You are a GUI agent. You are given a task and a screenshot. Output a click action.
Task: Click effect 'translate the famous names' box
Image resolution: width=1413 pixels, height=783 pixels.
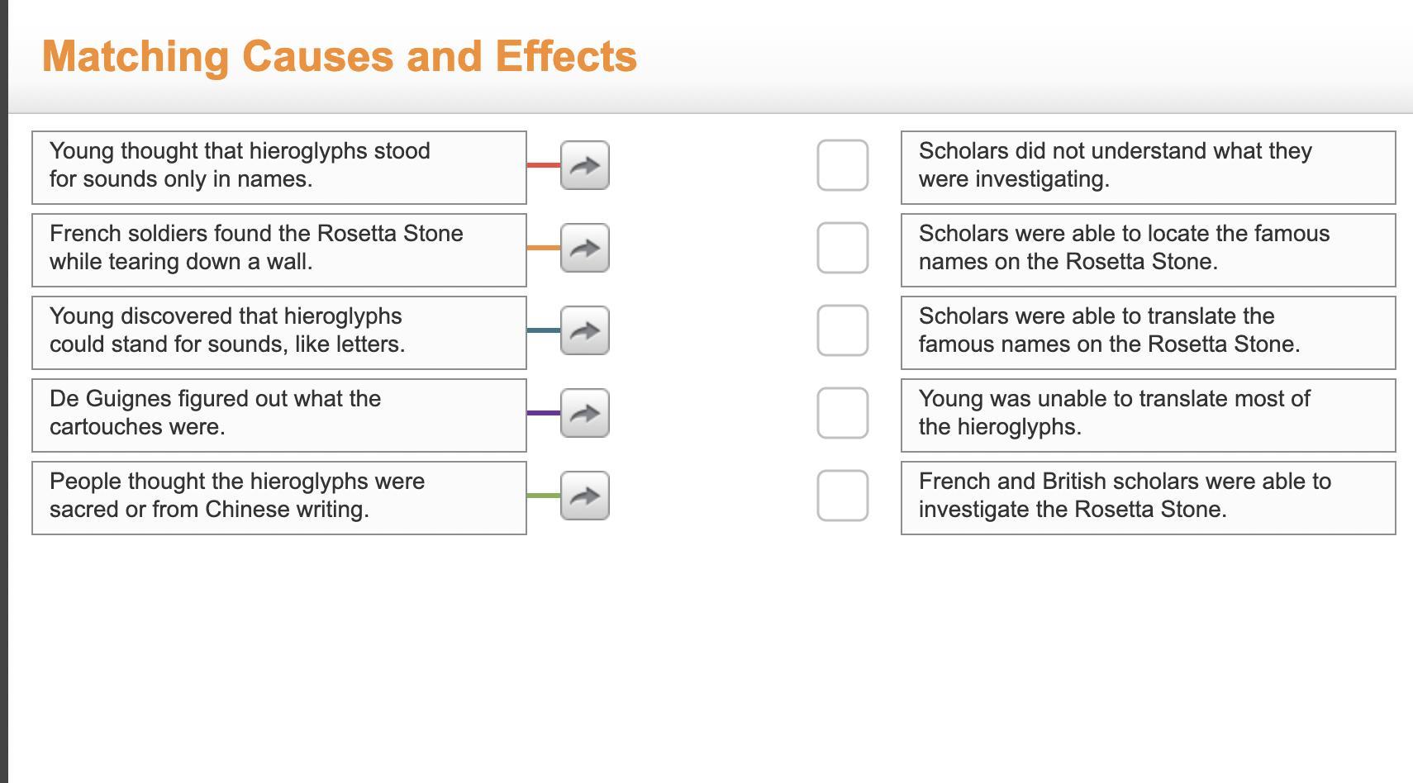[1148, 332]
